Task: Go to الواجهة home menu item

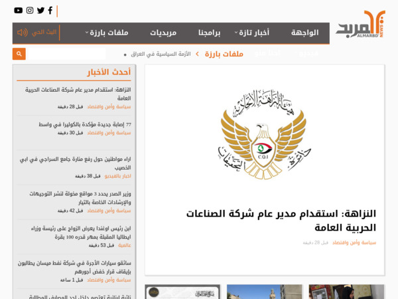Action: click(305, 33)
